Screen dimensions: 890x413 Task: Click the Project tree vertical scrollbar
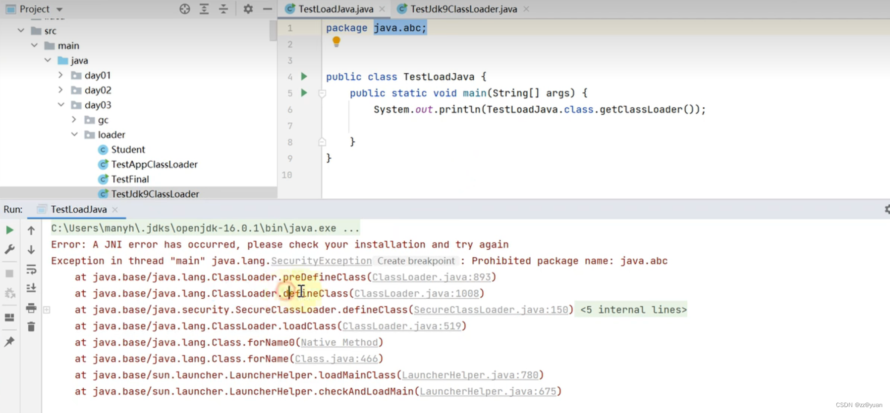(x=273, y=31)
